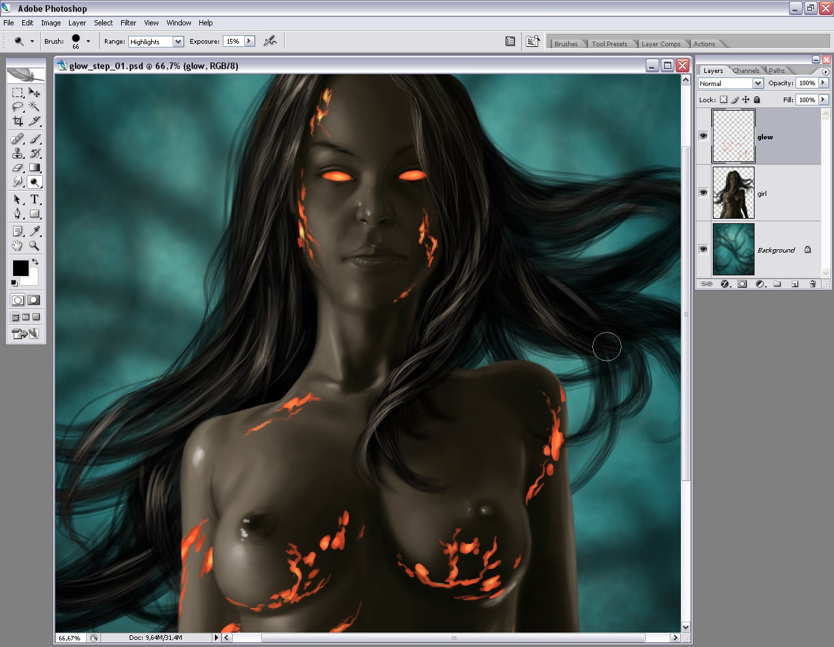Viewport: 834px width, 647px height.
Task: Select the Rectangle shape tool
Action: coord(35,213)
